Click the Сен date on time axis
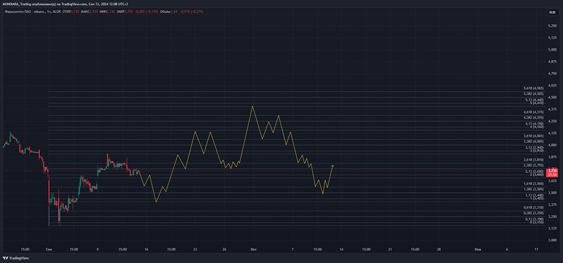This screenshot has width=563, height=263. pyautogui.click(x=48, y=249)
